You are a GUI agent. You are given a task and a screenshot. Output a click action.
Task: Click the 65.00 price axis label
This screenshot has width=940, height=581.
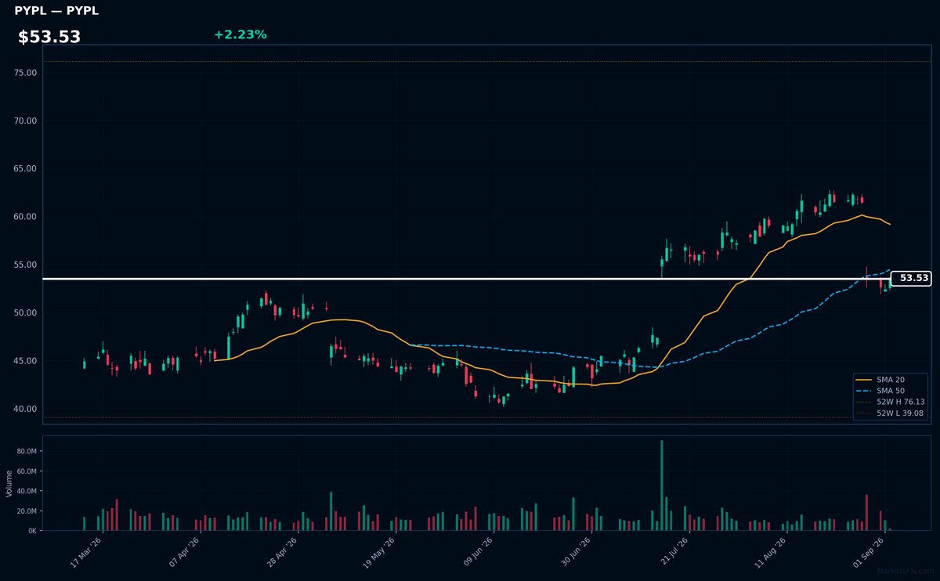pos(26,168)
